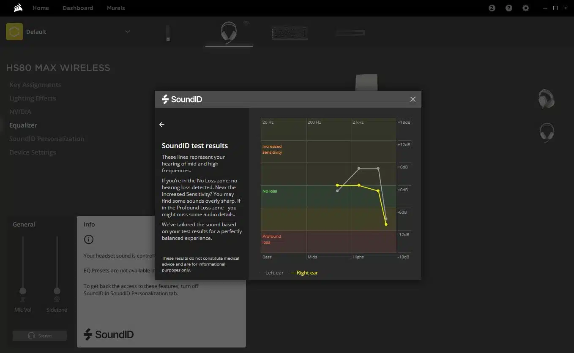The width and height of the screenshot is (574, 353).
Task: Click the 'Bass' axis label
Action: tap(267, 257)
